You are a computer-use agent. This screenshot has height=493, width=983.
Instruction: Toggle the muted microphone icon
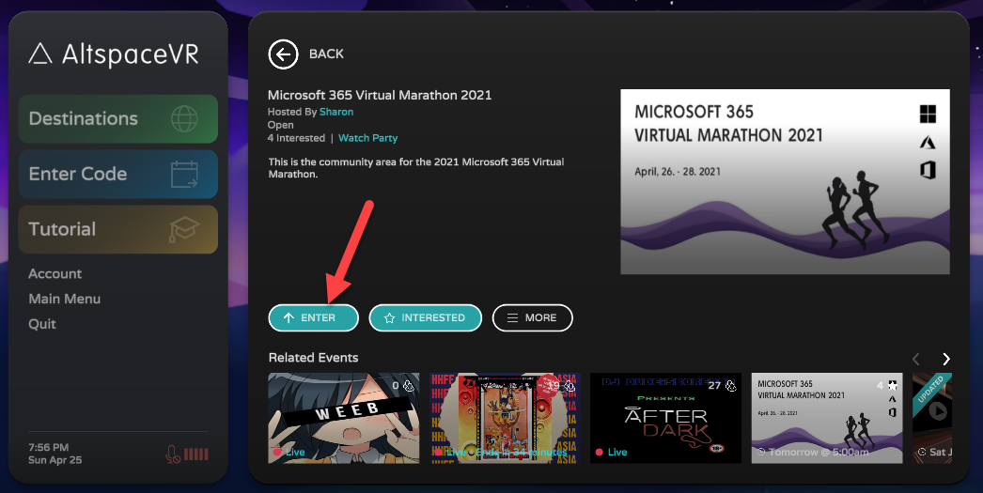pyautogui.click(x=173, y=454)
